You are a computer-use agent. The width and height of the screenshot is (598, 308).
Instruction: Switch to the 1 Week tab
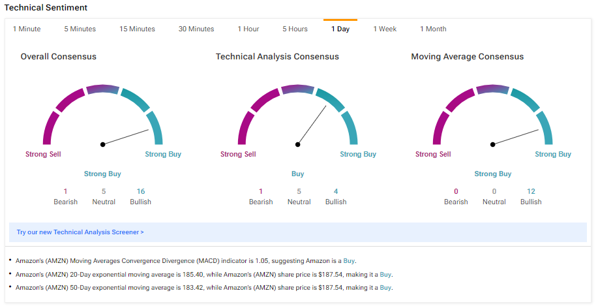point(385,29)
